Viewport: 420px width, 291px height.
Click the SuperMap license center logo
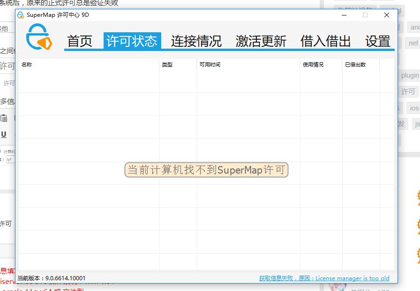(39, 36)
